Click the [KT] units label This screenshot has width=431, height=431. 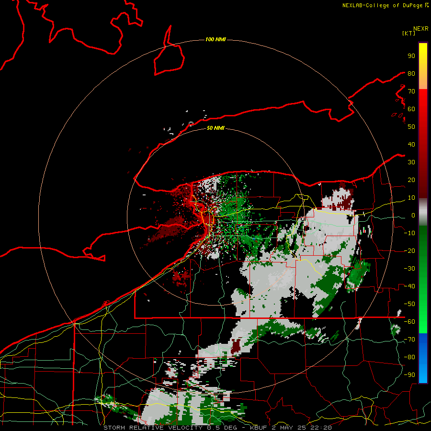point(409,33)
